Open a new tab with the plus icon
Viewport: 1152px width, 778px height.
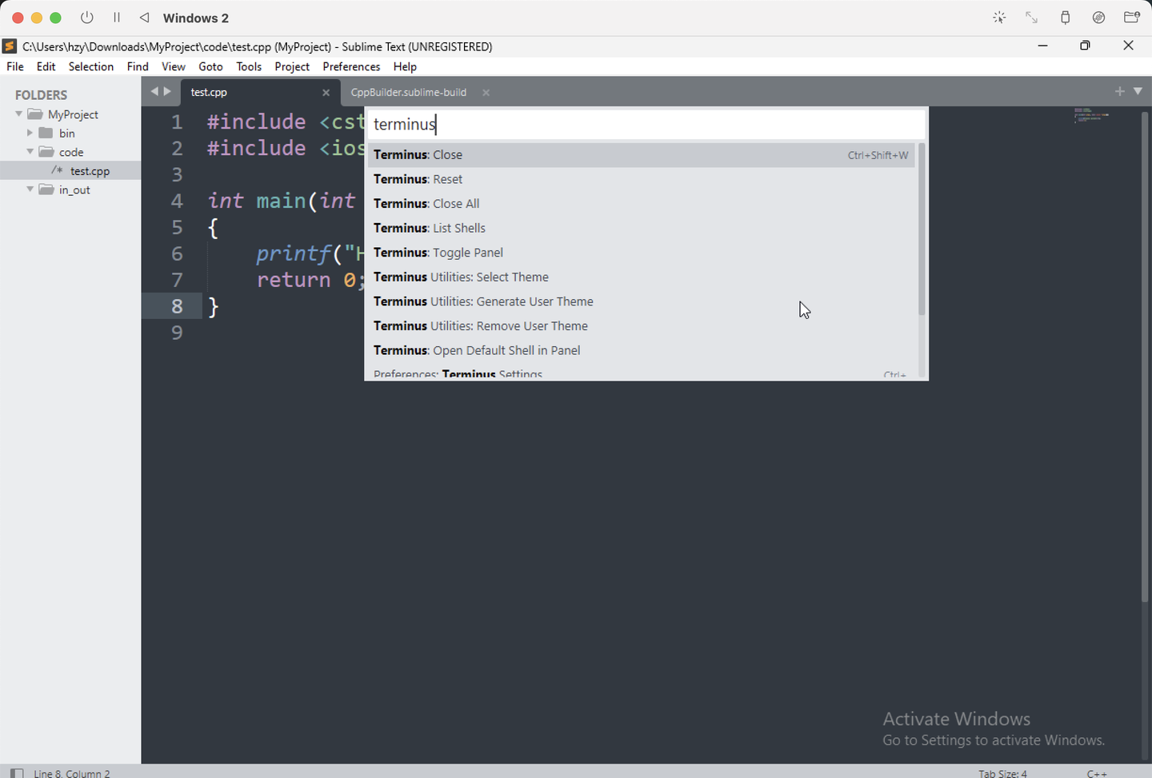pyautogui.click(x=1119, y=91)
